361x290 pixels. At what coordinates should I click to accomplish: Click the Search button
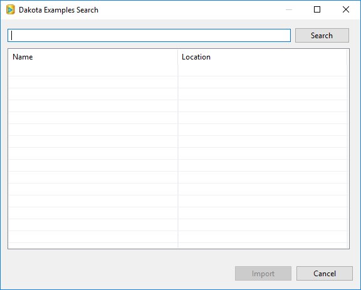(322, 36)
